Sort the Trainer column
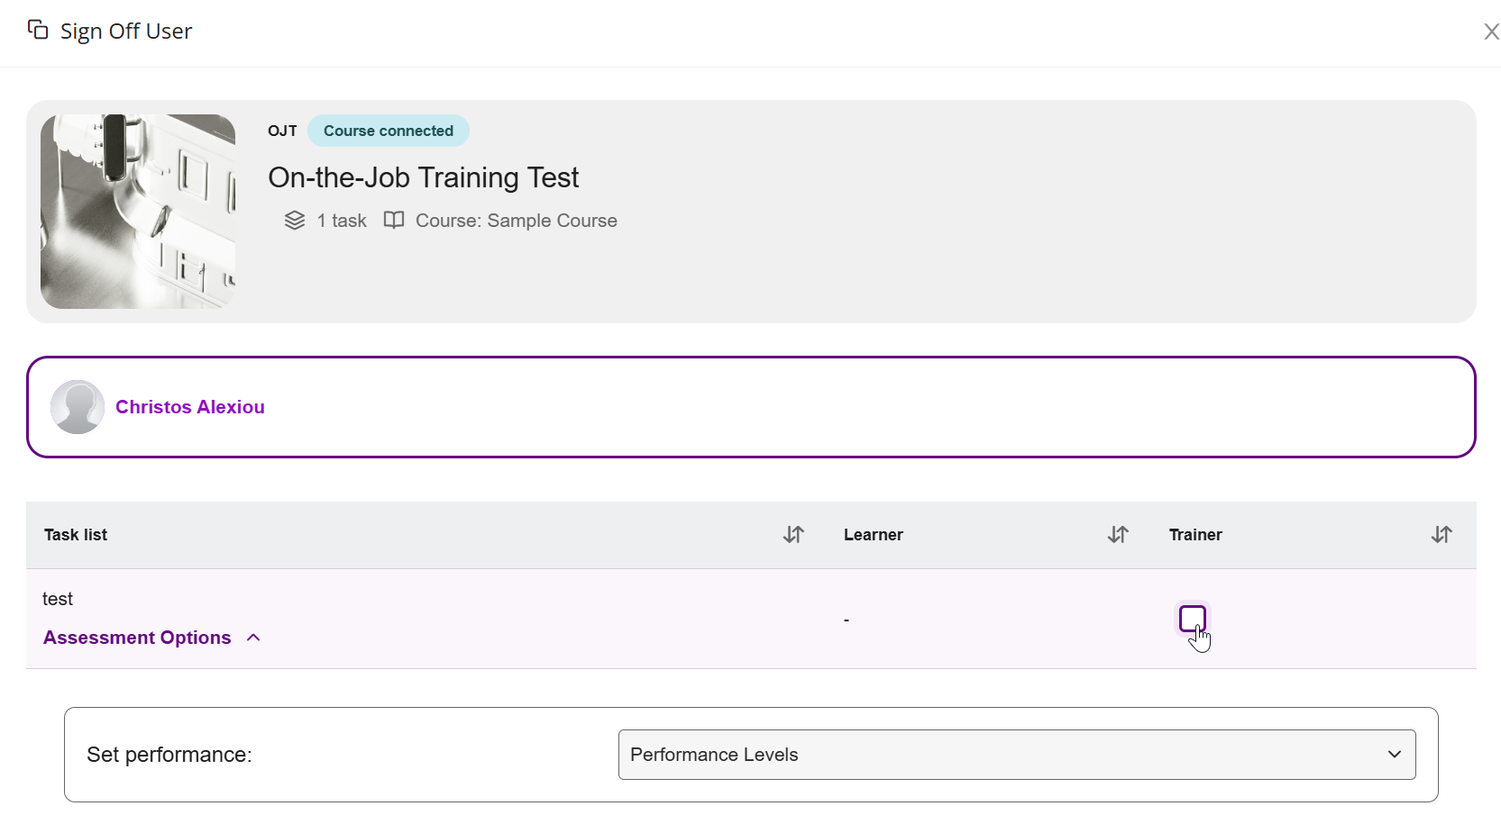The height and width of the screenshot is (824, 1501). click(x=1442, y=535)
